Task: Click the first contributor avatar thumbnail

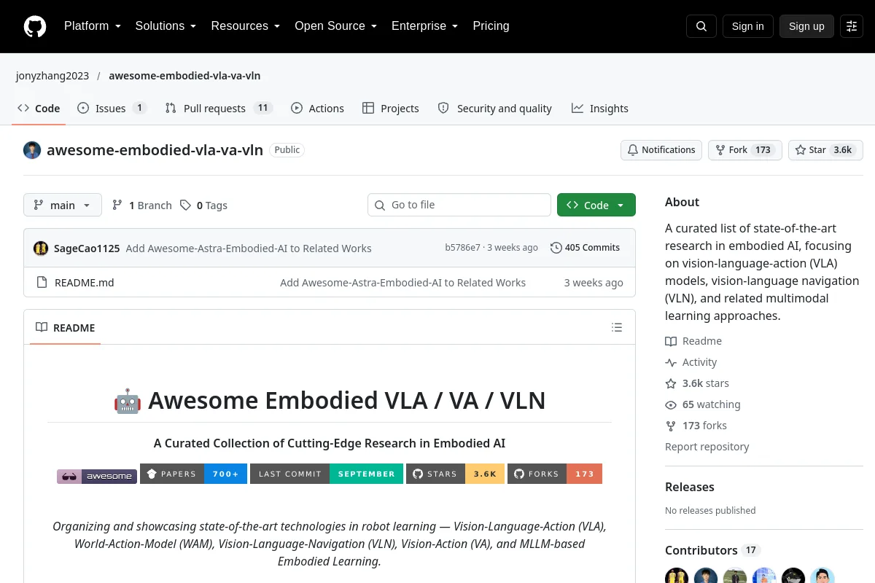Action: (x=677, y=576)
